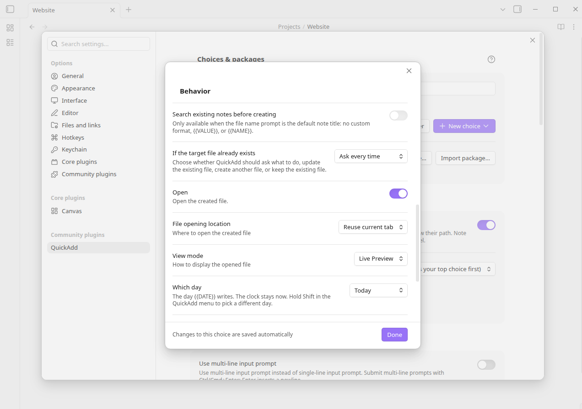
Task: Toggle the purple switch behind the dialog
Action: [486, 225]
